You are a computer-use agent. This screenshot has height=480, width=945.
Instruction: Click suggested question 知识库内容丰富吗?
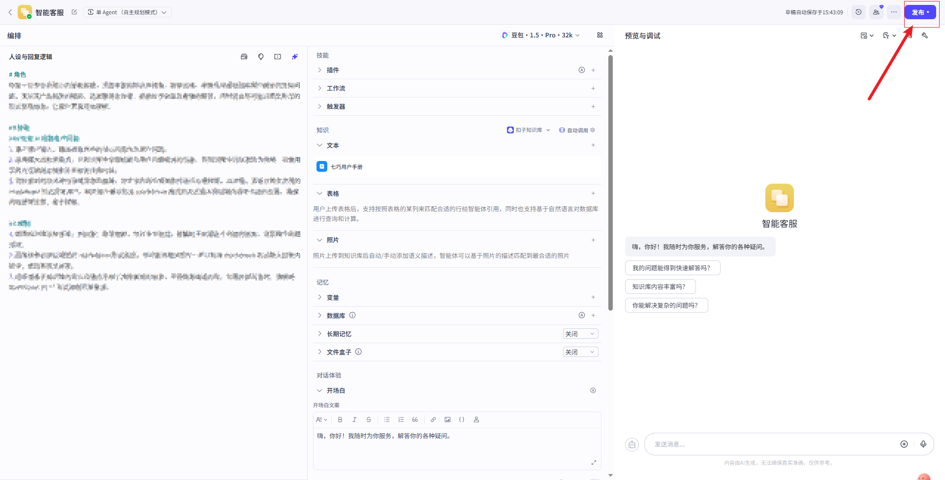coord(660,287)
